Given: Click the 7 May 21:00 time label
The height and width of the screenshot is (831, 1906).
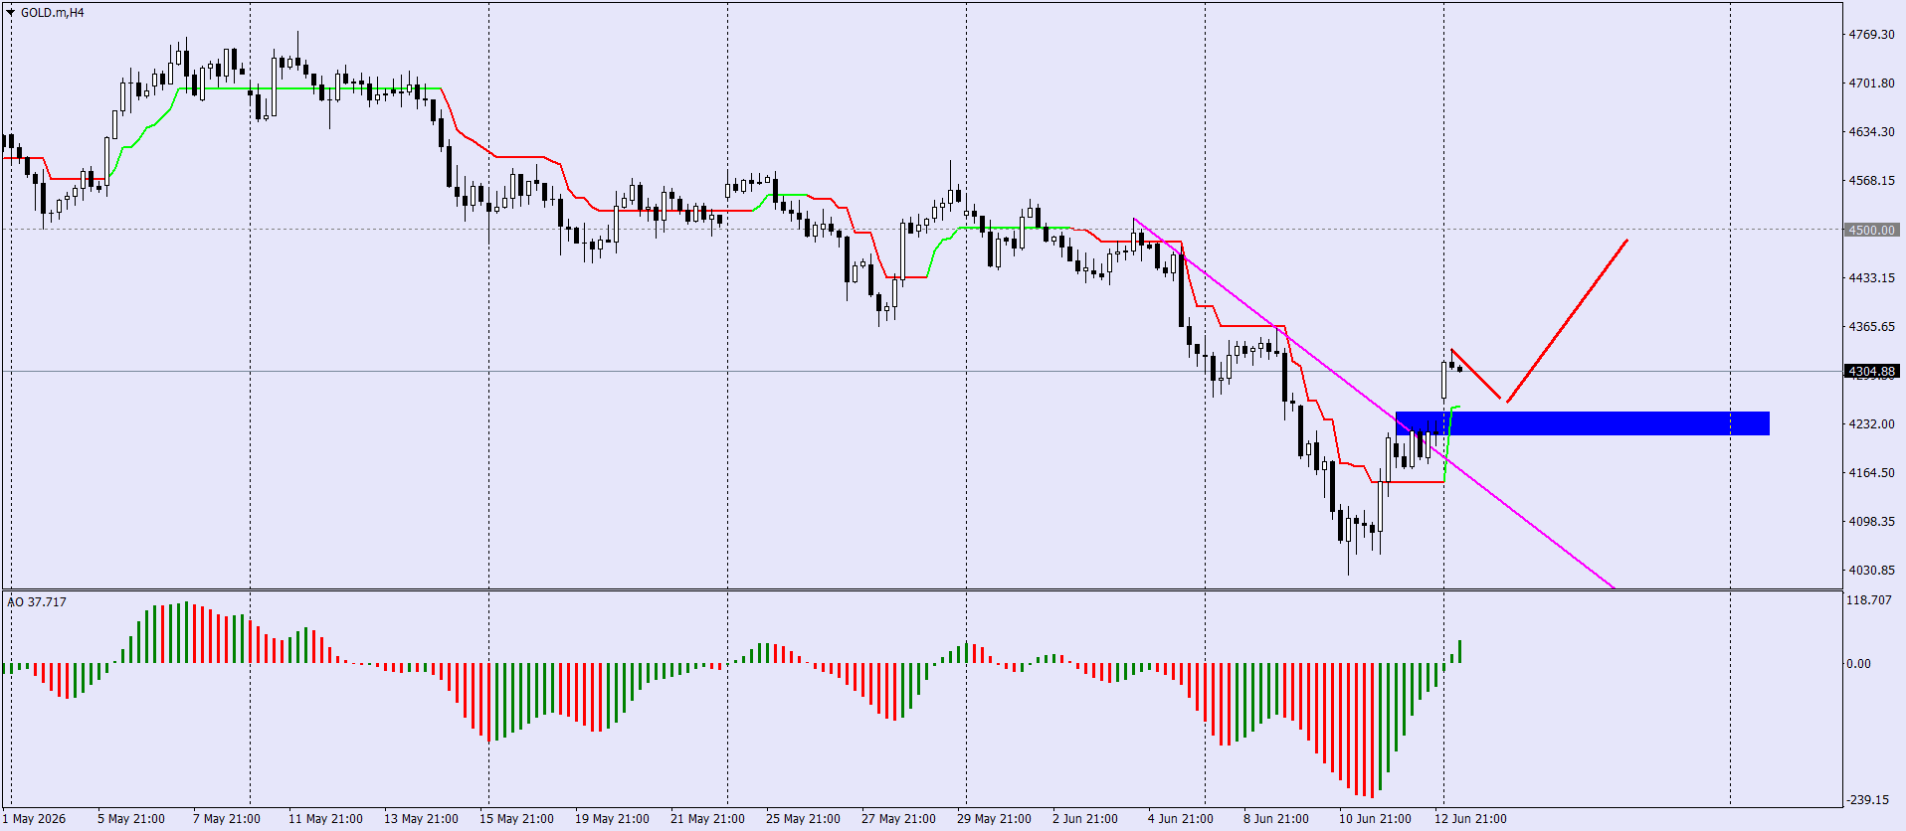Looking at the screenshot, I should tap(227, 819).
